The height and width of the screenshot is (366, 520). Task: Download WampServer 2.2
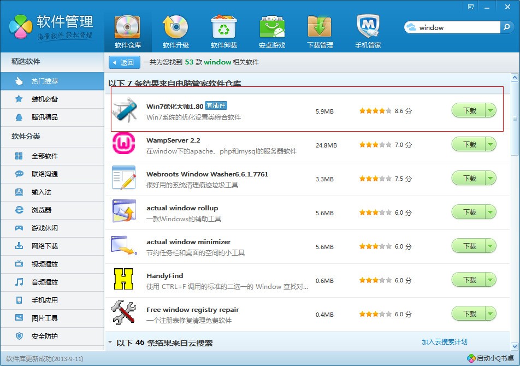(469, 144)
